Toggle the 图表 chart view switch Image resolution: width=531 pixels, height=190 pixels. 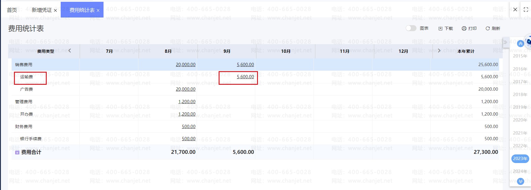point(411,28)
